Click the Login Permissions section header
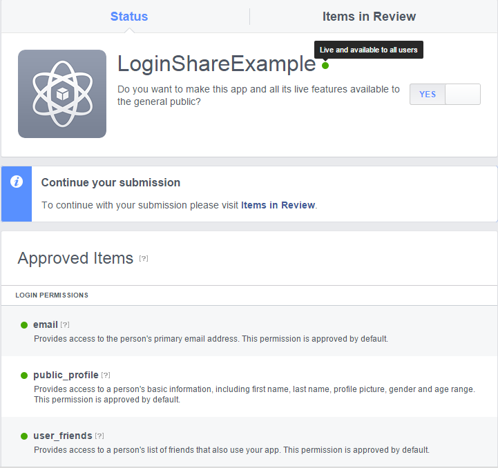Image resolution: width=498 pixels, height=468 pixels. 52,295
